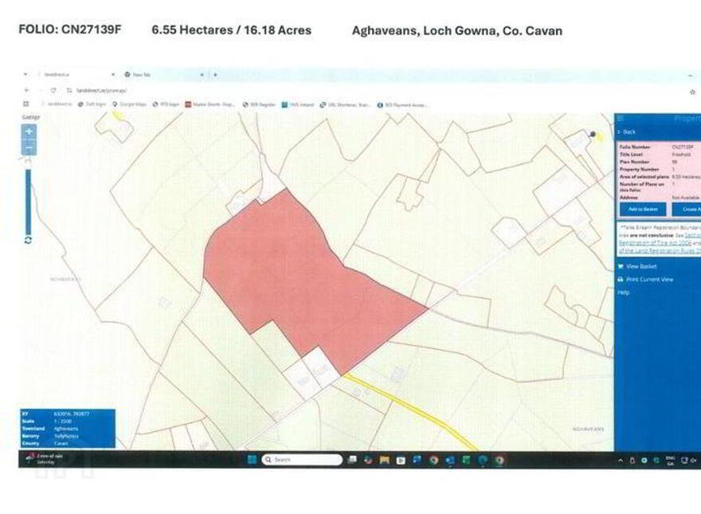Click the black map marker dot
This screenshot has height=514, width=701.
click(x=593, y=134)
